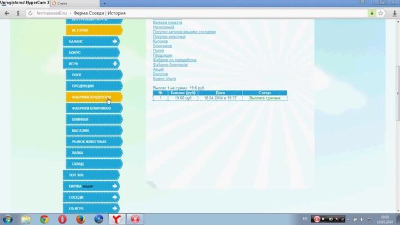Screen dimensions: 400x225
Task: Open the ТОП 100 menu item
Action: pos(91,175)
